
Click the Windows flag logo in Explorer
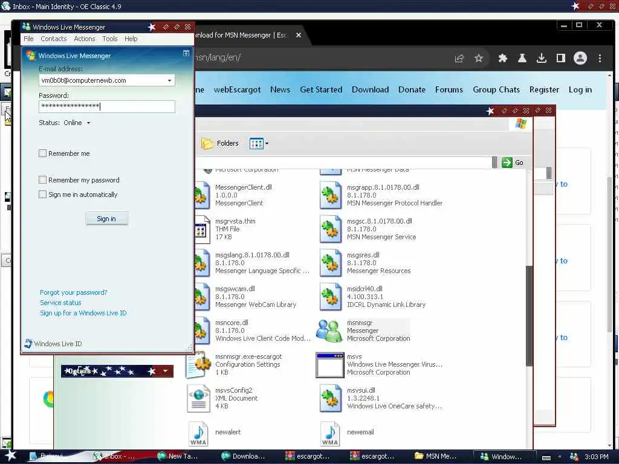point(520,123)
